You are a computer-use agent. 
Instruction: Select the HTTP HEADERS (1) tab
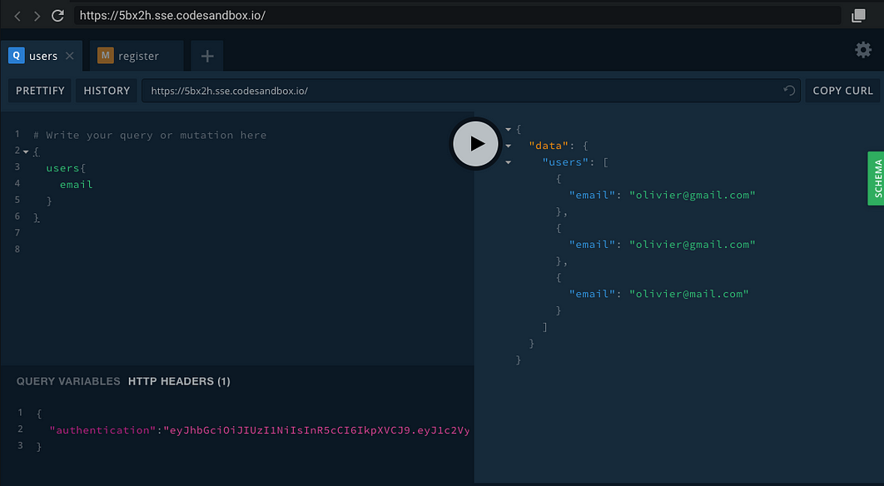[179, 381]
